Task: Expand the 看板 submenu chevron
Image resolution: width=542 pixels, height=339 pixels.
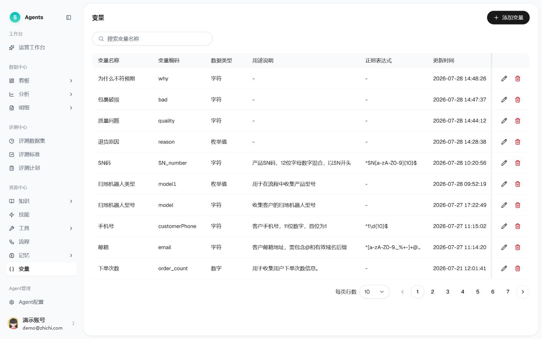Action: (71, 81)
